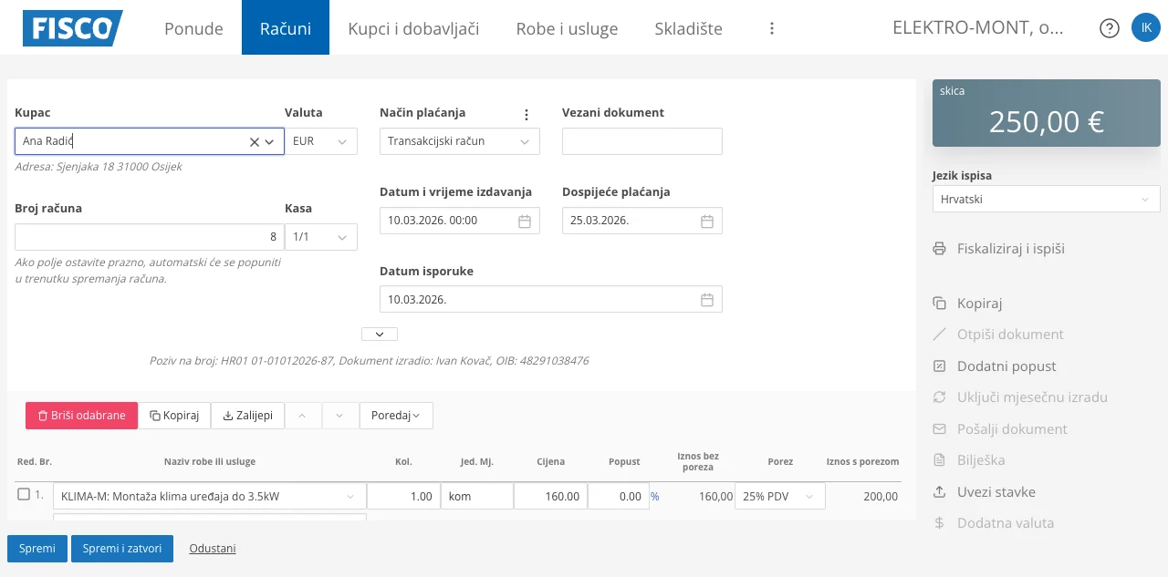The height and width of the screenshot is (577, 1168).
Task: Select the checkbox for the KLIMA-M row
Action: [x=23, y=494]
